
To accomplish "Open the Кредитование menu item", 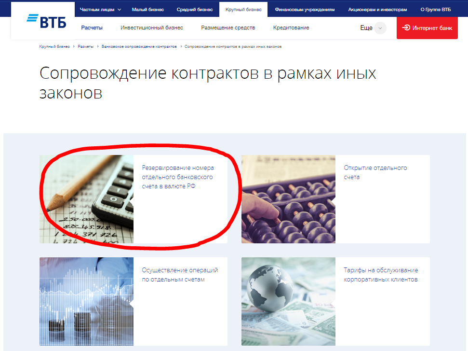I will tap(291, 28).
